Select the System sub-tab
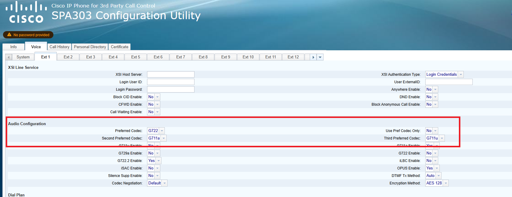This screenshot has width=512, height=197. coord(23,57)
